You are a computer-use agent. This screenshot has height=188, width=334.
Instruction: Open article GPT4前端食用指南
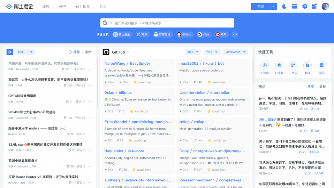click(22, 96)
